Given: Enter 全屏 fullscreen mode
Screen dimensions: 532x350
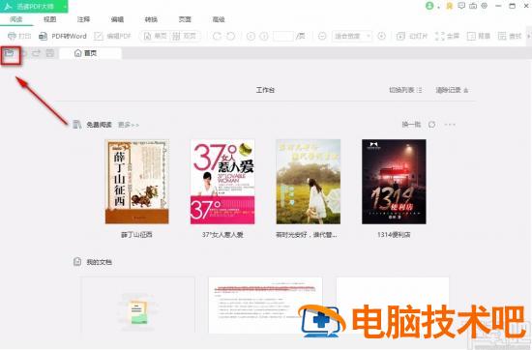Looking at the screenshot, I should (x=447, y=36).
